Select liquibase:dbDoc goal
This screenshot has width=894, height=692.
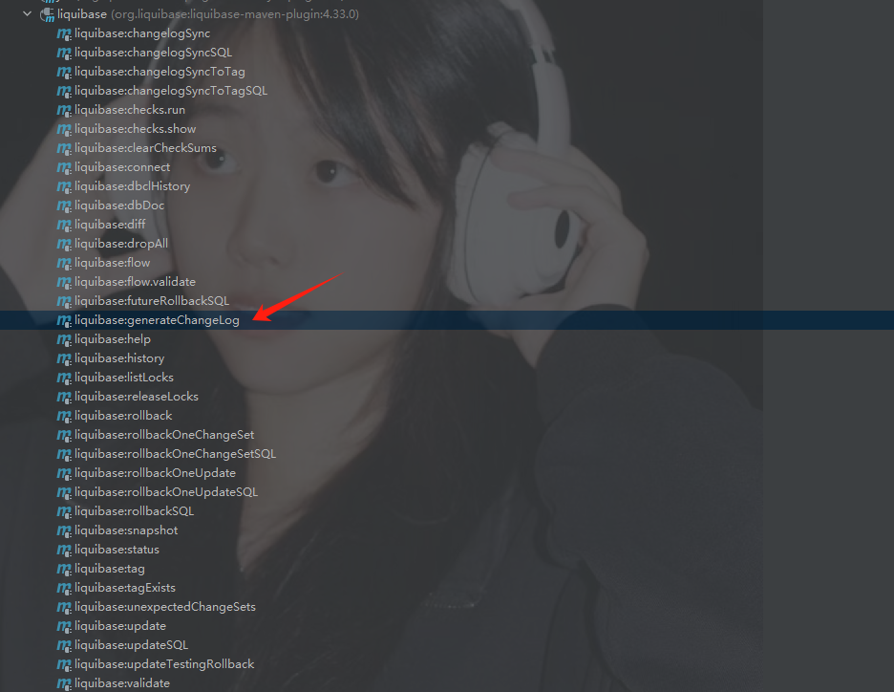click(x=119, y=205)
